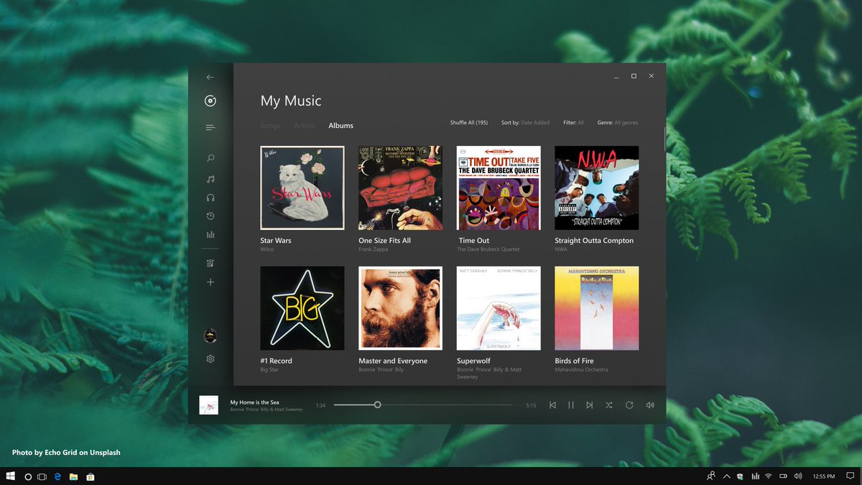Click the album list vertical scrollbar
The height and width of the screenshot is (485, 862).
coord(665,139)
